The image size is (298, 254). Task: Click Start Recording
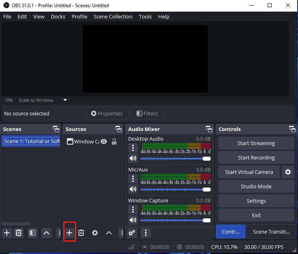(x=256, y=157)
